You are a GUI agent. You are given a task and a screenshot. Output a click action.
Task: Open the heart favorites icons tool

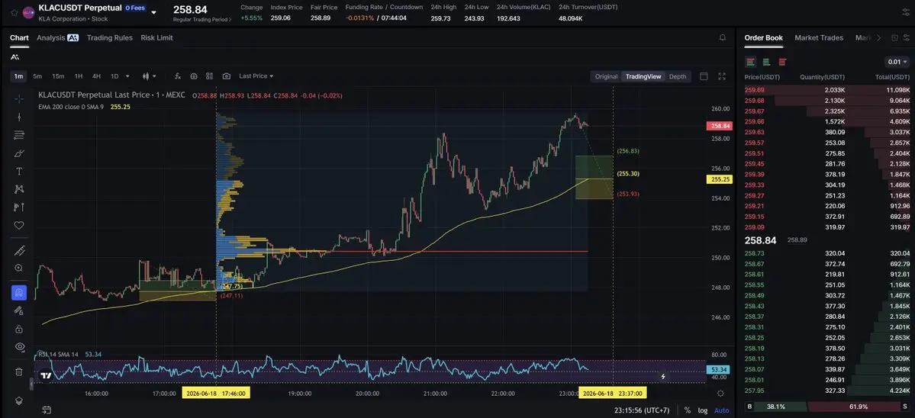[x=18, y=225]
